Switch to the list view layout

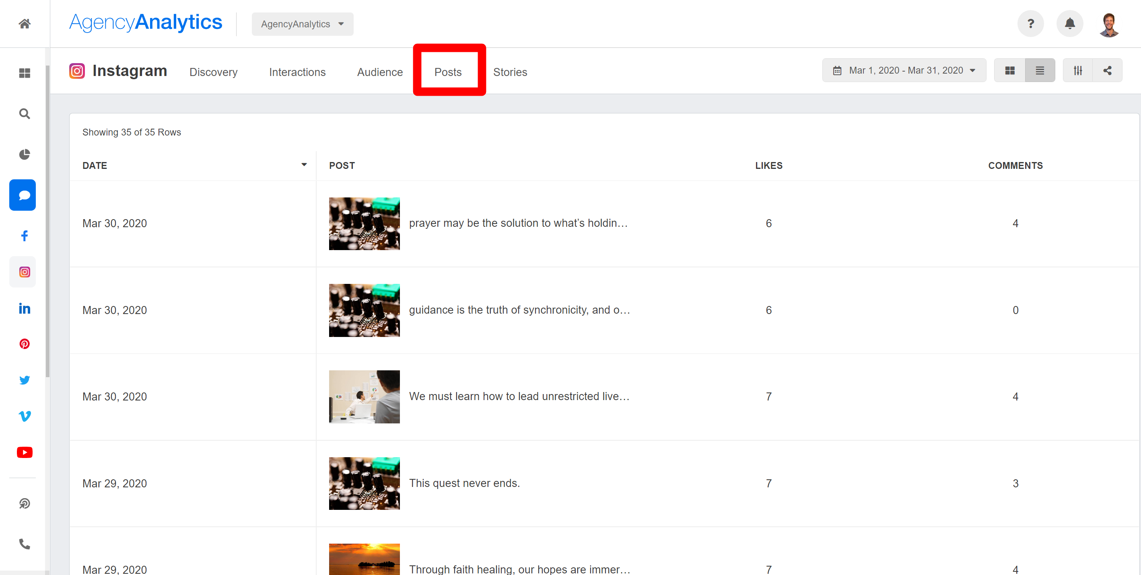1039,71
